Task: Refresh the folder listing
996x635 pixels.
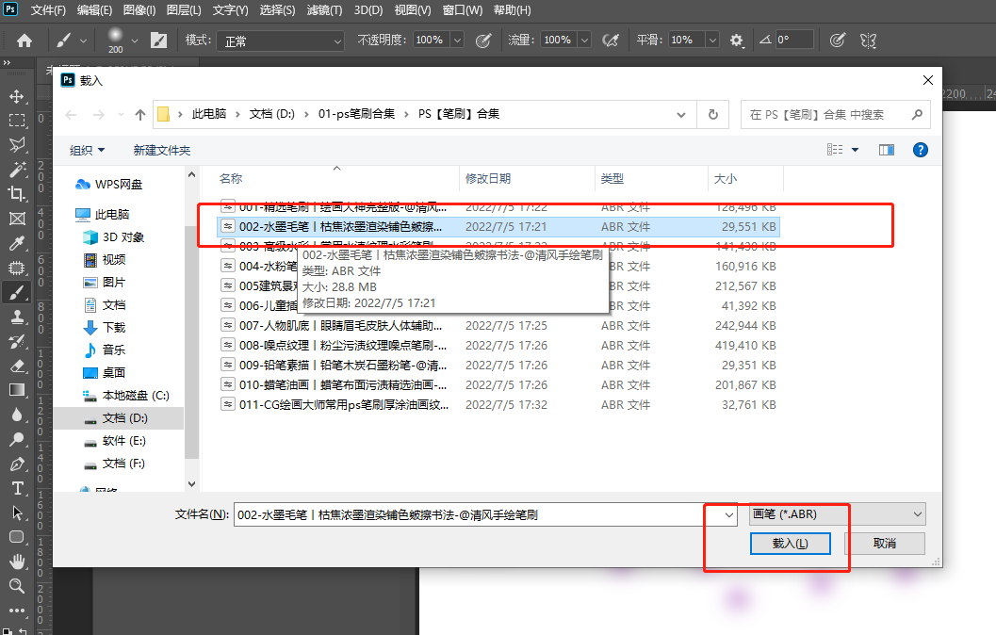Action: [x=713, y=115]
